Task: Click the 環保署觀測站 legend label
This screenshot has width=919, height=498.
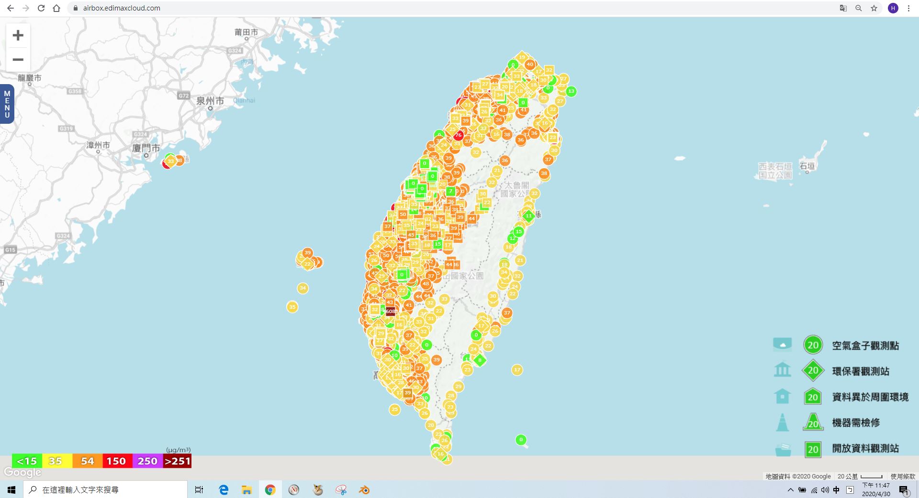Action: [861, 371]
